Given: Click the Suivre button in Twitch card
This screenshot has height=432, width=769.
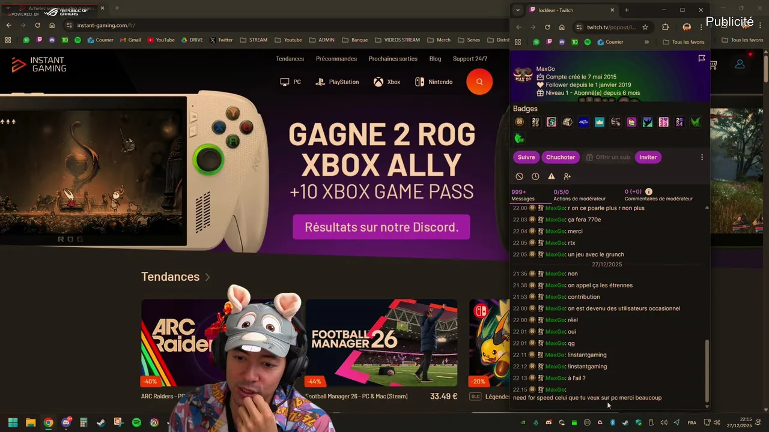Looking at the screenshot, I should 526,157.
